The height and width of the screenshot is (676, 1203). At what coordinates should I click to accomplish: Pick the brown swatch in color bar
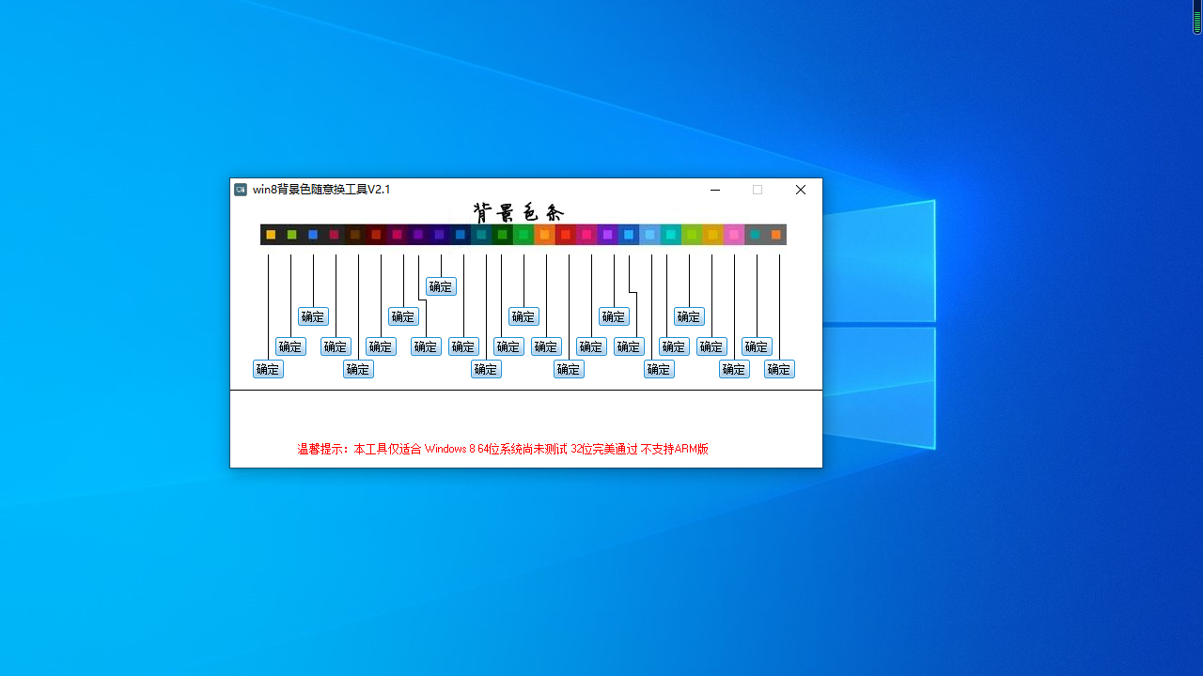pos(355,235)
